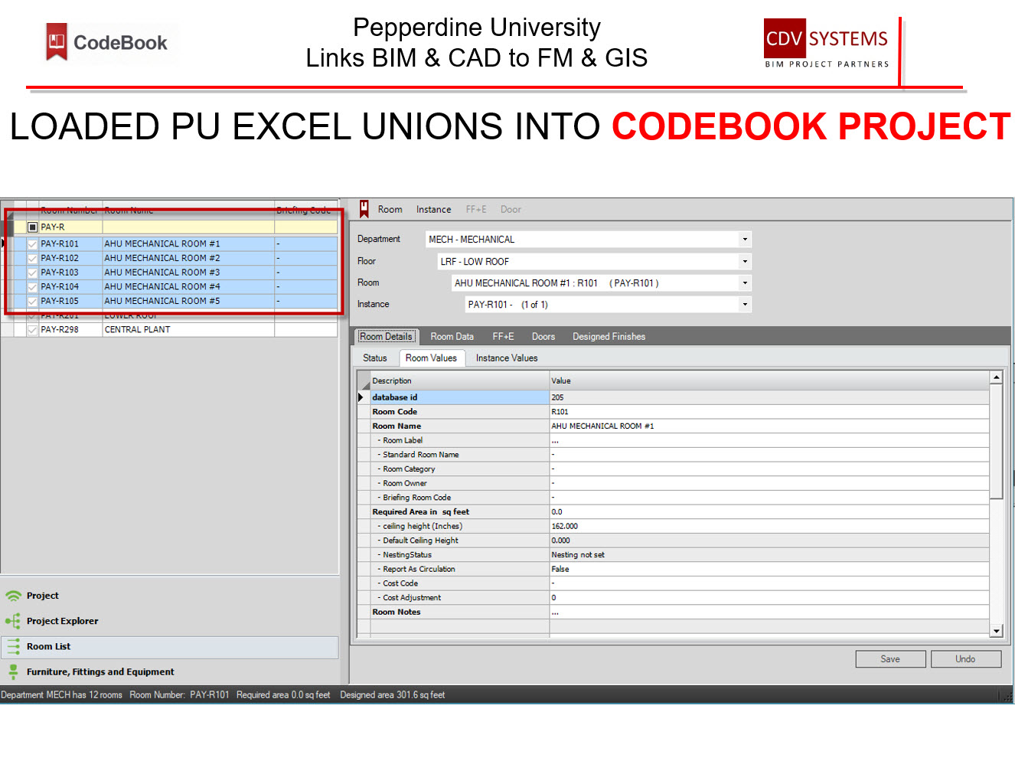Click the Default Ceiling Height value 0.000
Screen dimensions: 1015x761
tap(769, 541)
